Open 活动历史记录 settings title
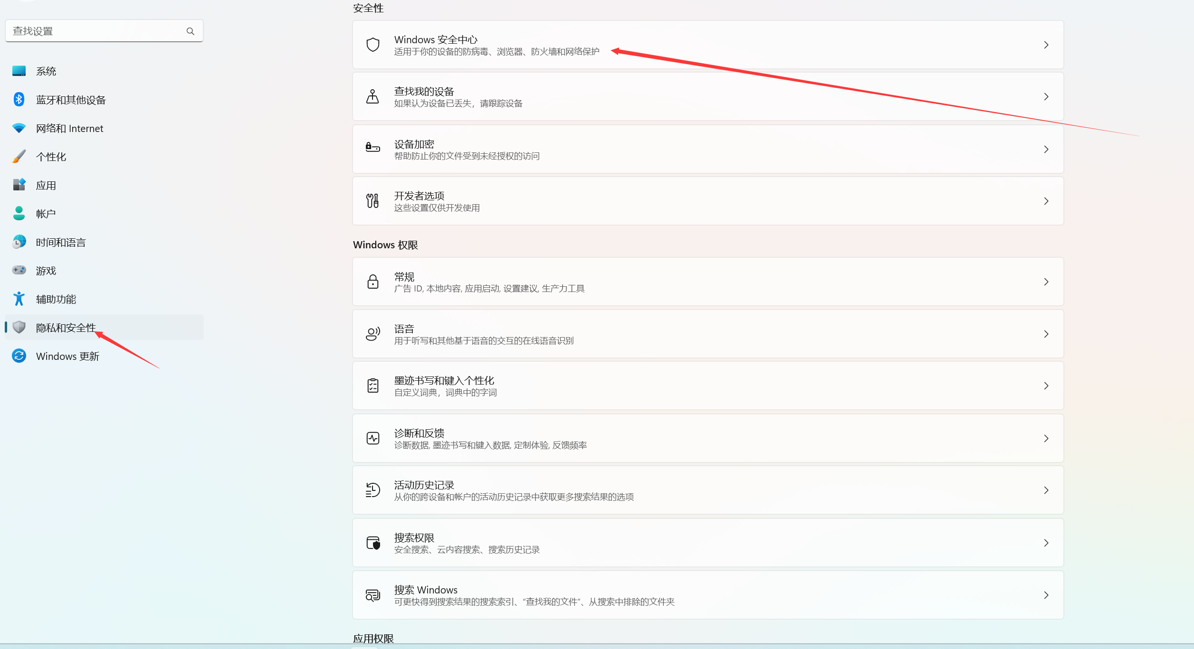The width and height of the screenshot is (1194, 649). click(424, 485)
